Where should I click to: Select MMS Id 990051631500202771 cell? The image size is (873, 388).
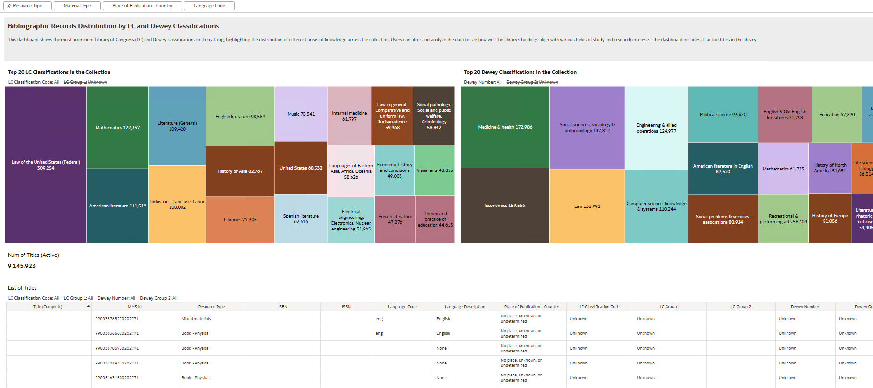coord(134,378)
